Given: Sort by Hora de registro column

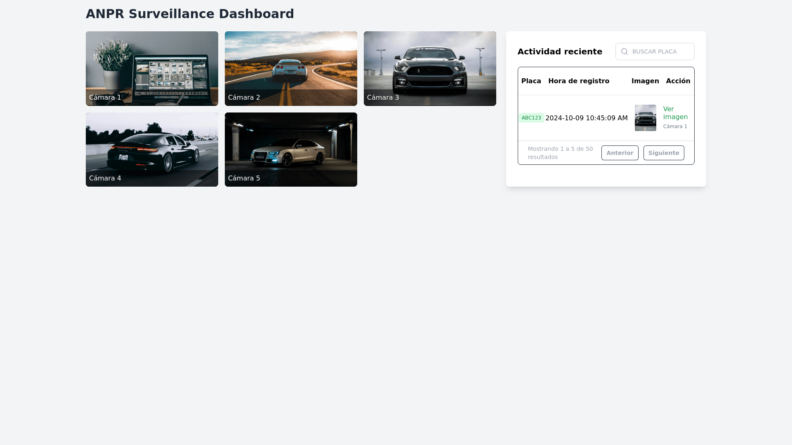Looking at the screenshot, I should [x=579, y=81].
